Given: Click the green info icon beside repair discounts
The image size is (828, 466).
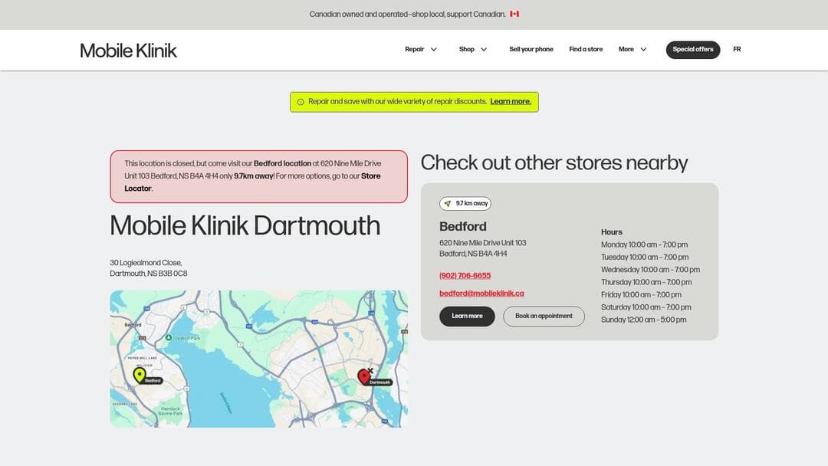Looking at the screenshot, I should click(300, 101).
